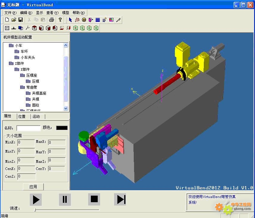Stop the simulation with the square button

pyautogui.click(x=94, y=199)
